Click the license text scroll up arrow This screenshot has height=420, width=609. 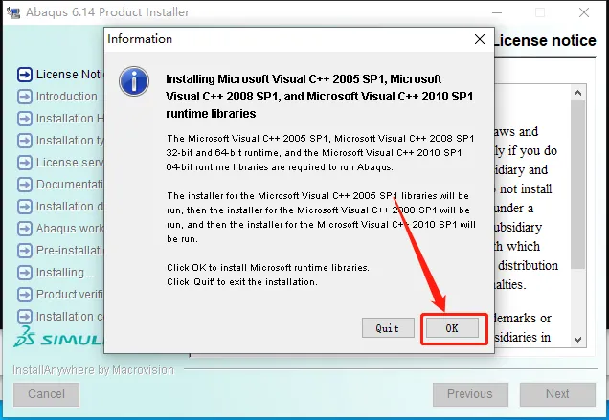click(577, 93)
